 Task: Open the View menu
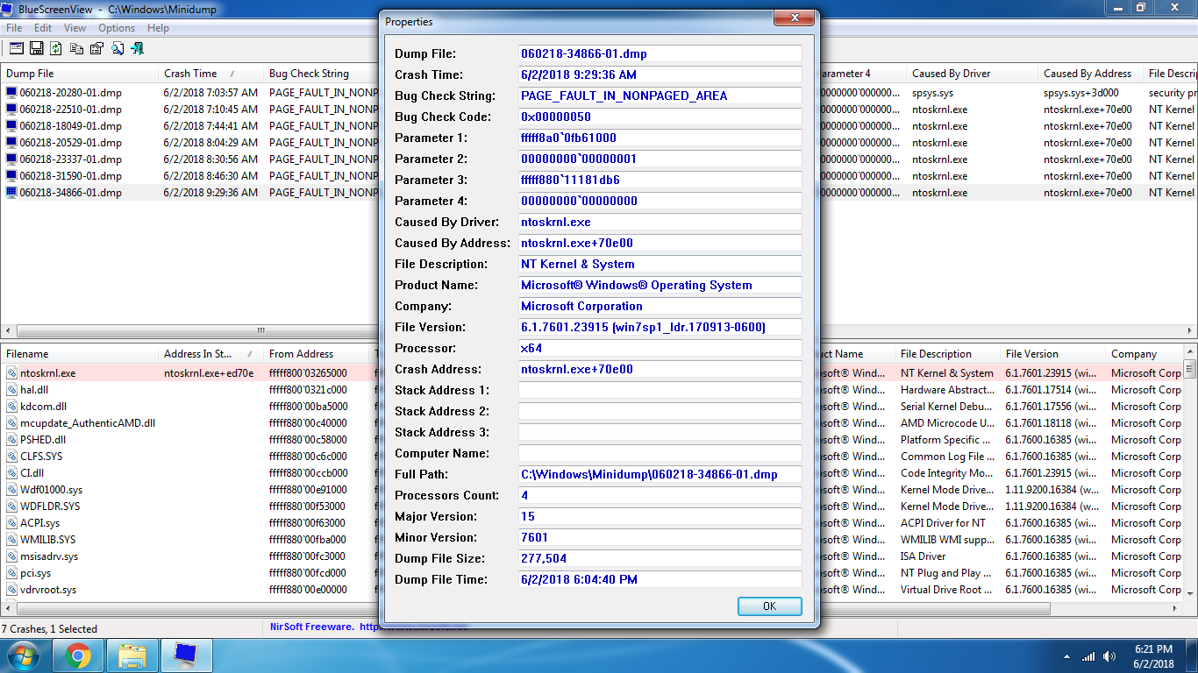pyautogui.click(x=75, y=28)
